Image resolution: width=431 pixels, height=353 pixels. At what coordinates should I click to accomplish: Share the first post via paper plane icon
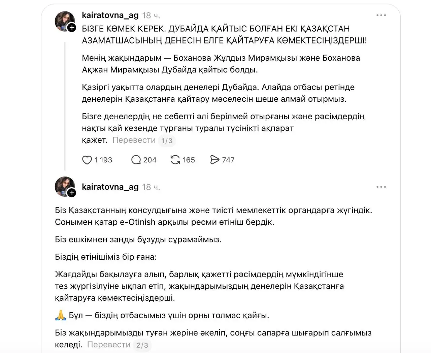[x=214, y=160]
